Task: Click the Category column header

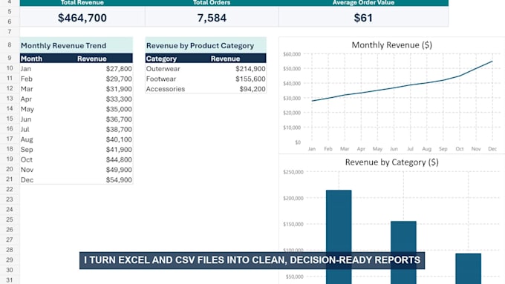Action: (161, 59)
